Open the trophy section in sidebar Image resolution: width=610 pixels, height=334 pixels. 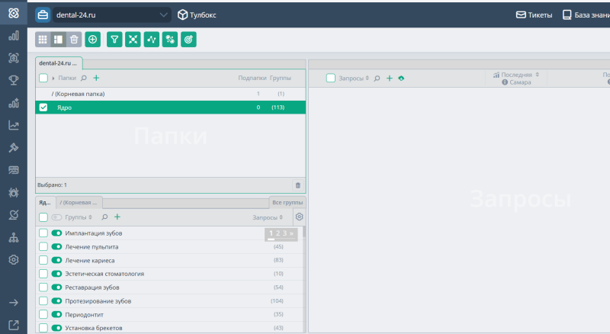[x=14, y=80]
